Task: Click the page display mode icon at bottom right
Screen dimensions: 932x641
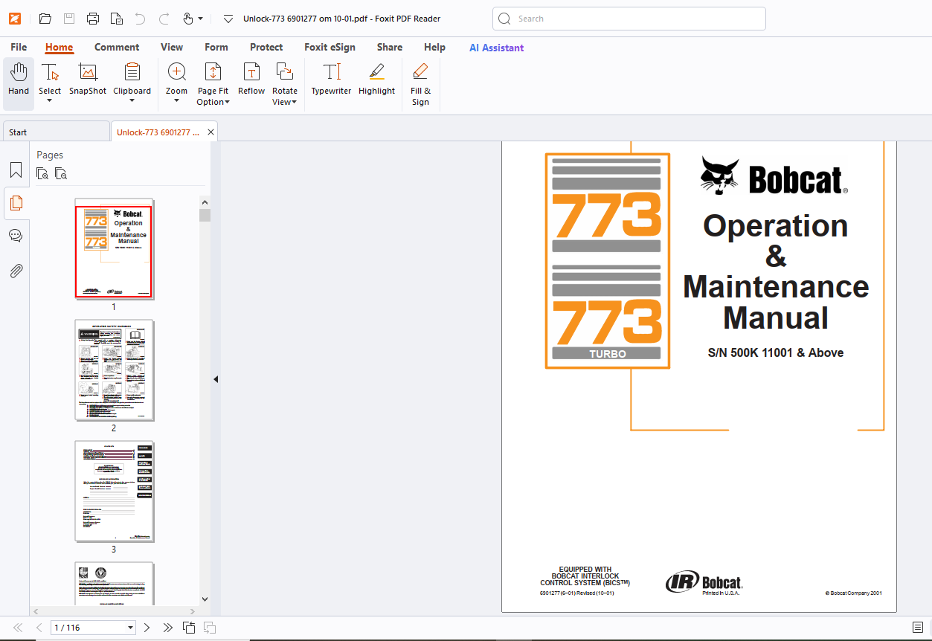Action: [918, 628]
